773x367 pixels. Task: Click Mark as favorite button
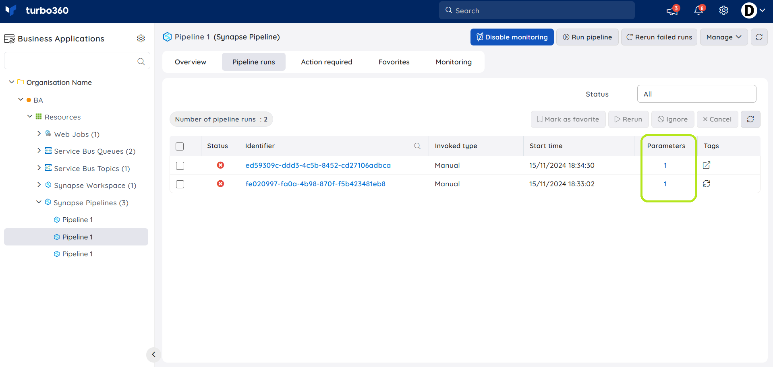tap(568, 119)
